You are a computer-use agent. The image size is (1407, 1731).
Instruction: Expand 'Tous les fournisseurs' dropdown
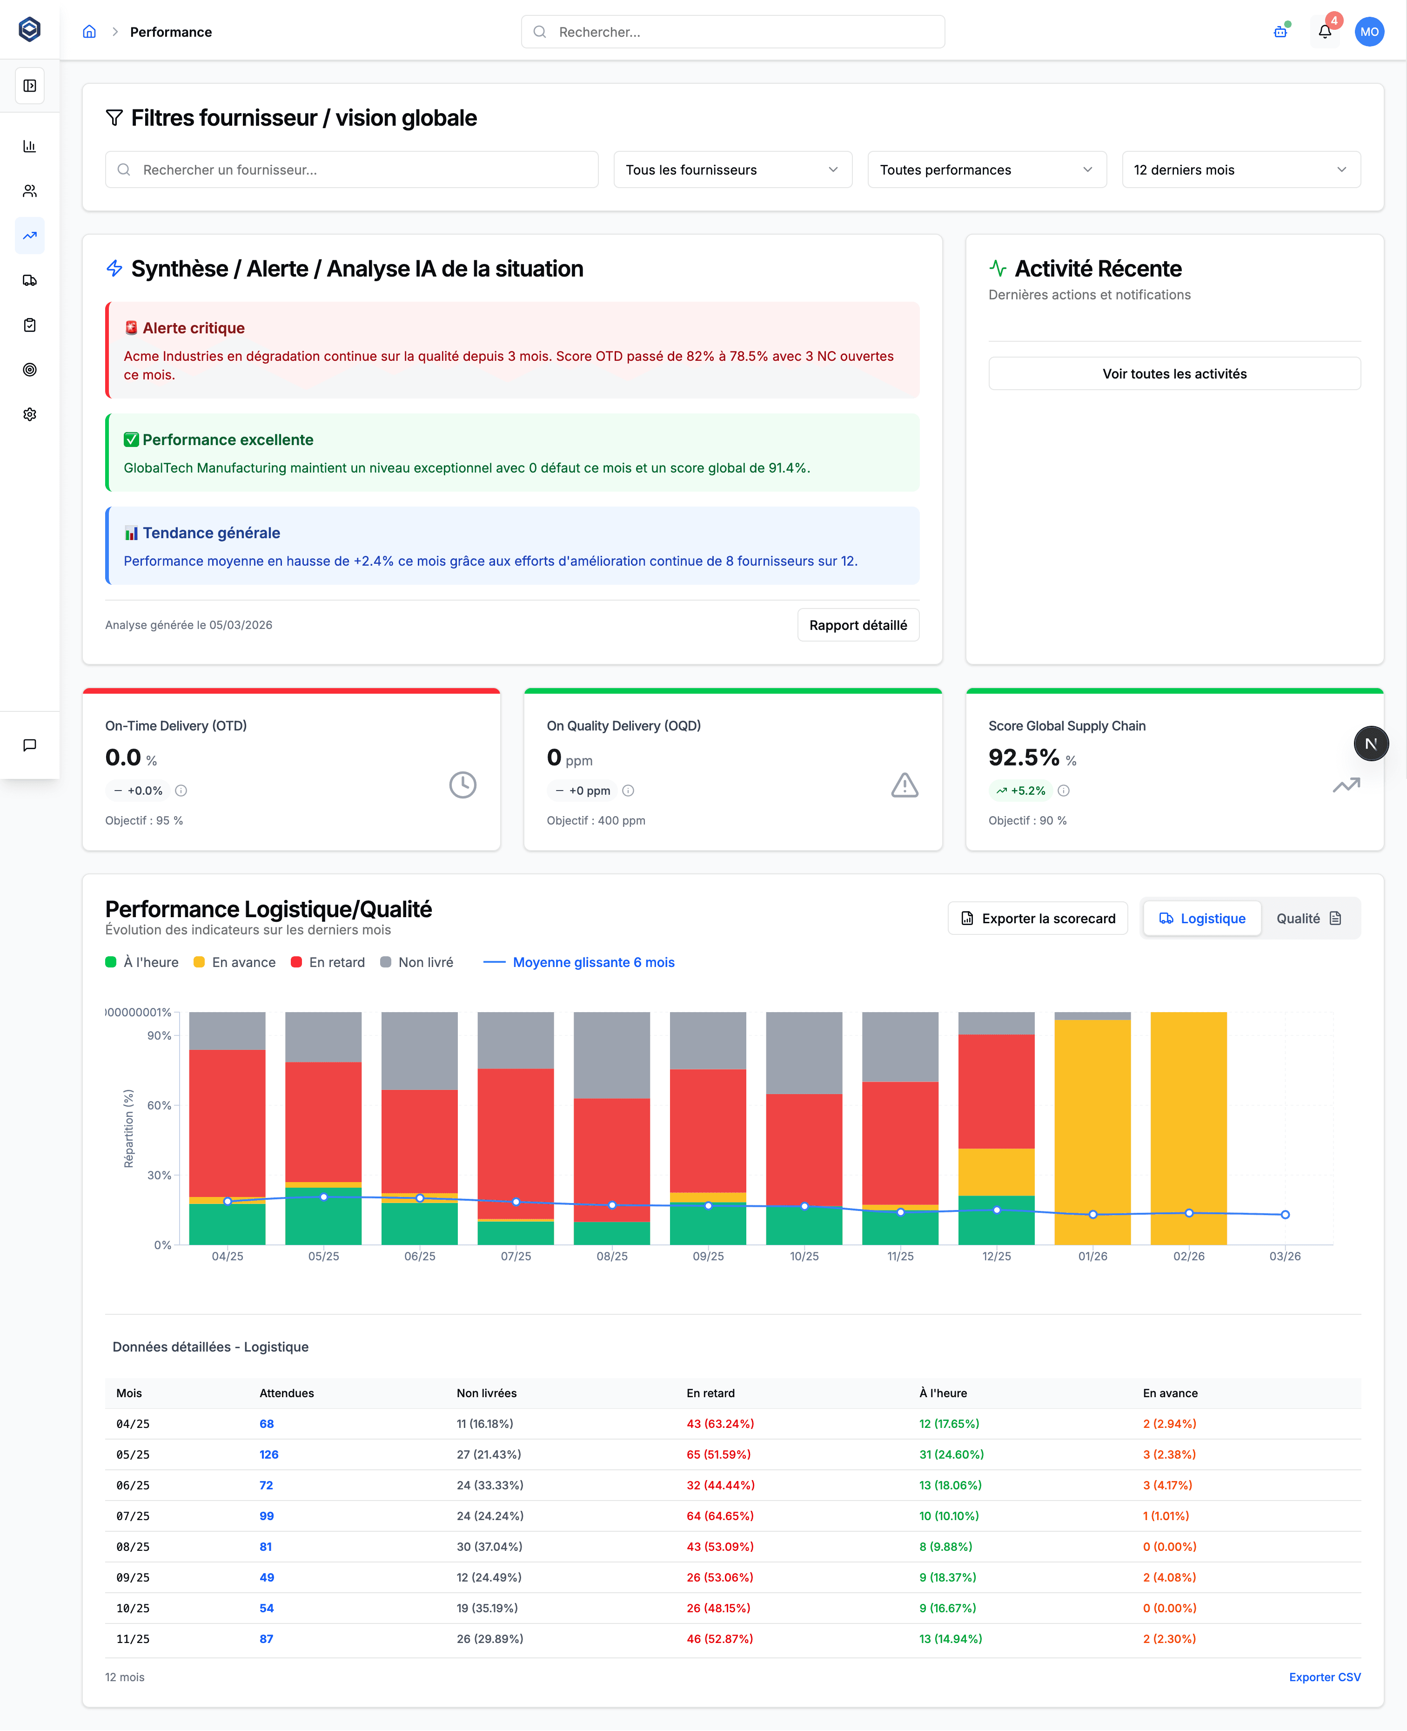[732, 169]
